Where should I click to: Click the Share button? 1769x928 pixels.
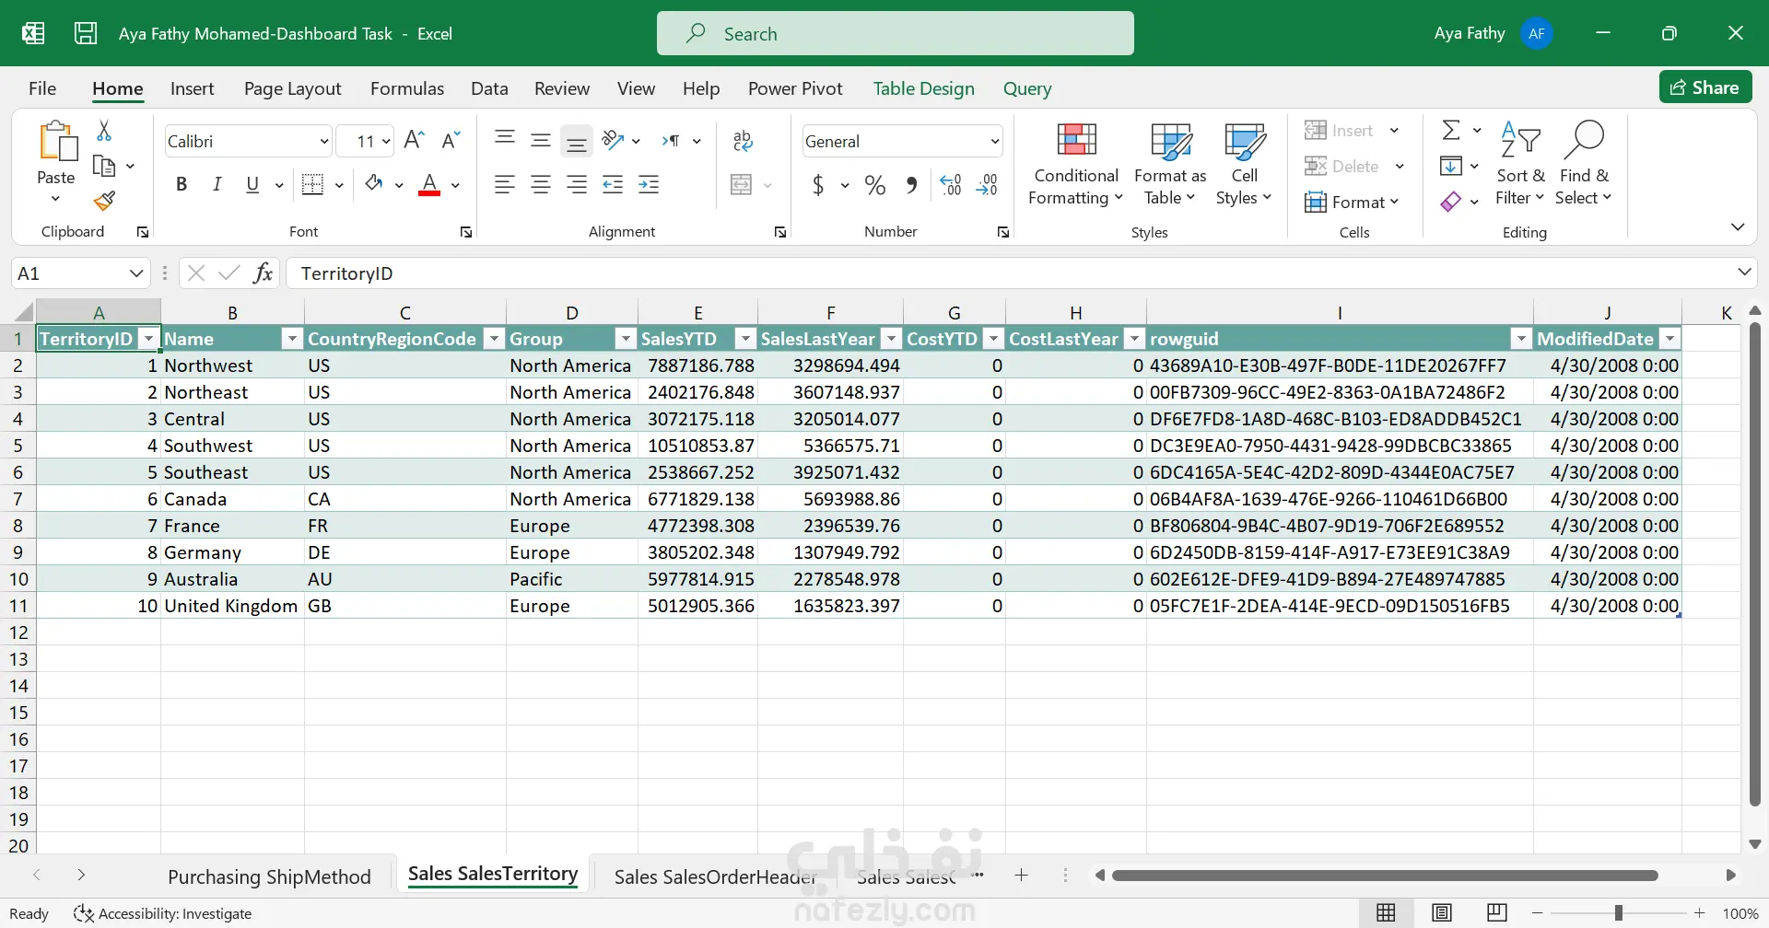[1705, 87]
